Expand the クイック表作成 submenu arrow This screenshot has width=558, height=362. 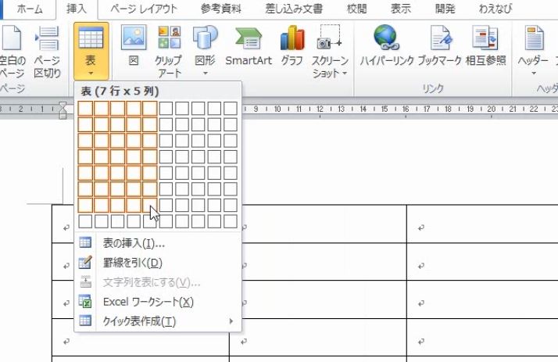pyautogui.click(x=231, y=321)
